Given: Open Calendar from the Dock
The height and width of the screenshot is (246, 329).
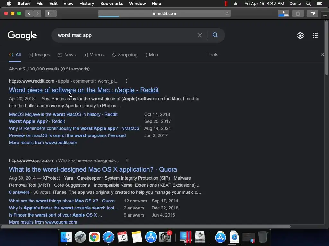Looking at the screenshot, I should pyautogui.click(x=122, y=237).
